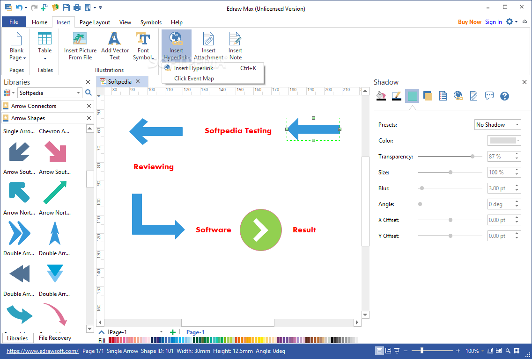
Task: Search libraries with the magnifier icon
Action: click(x=89, y=93)
